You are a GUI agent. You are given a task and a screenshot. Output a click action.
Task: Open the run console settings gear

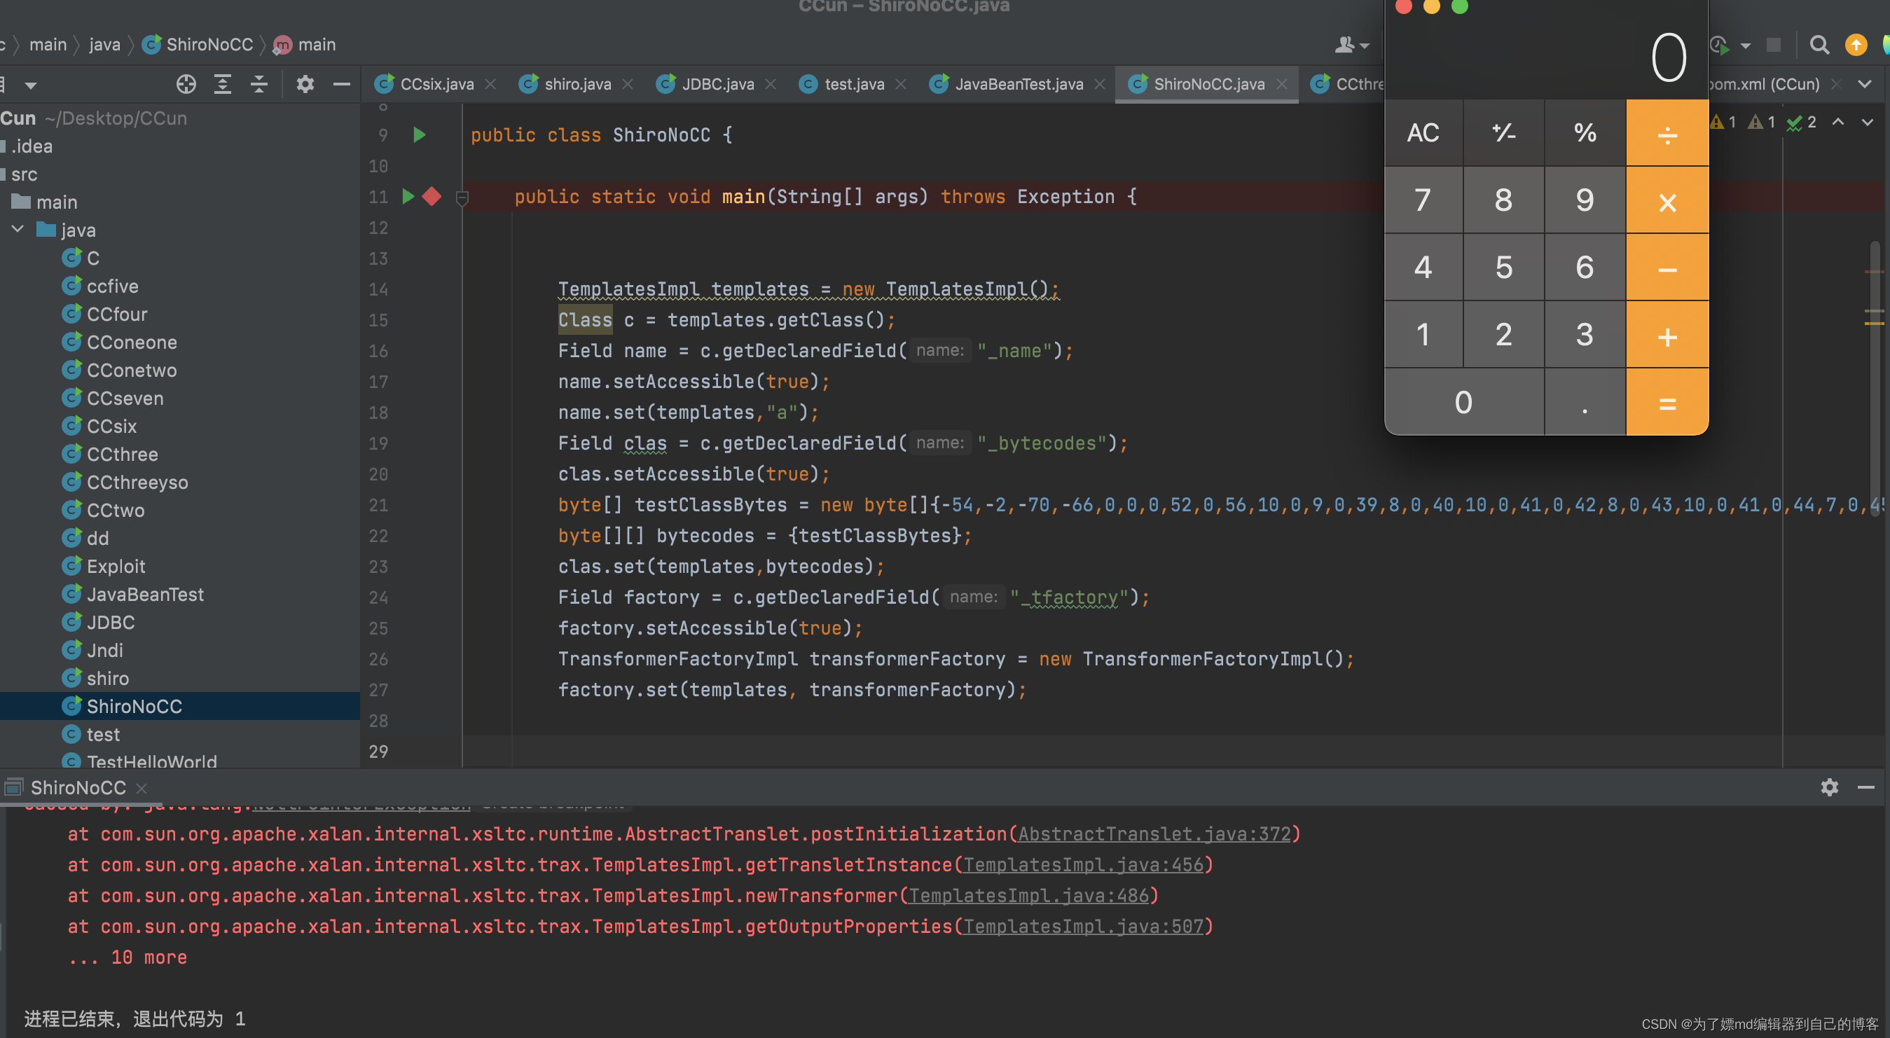pyautogui.click(x=1829, y=787)
